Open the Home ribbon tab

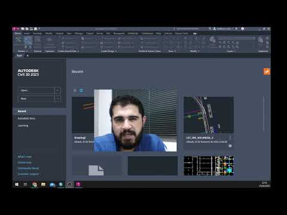click(18, 33)
